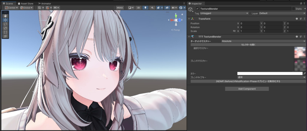
Task: Lock the Inspector with padlock icon
Action: (x=301, y=3)
